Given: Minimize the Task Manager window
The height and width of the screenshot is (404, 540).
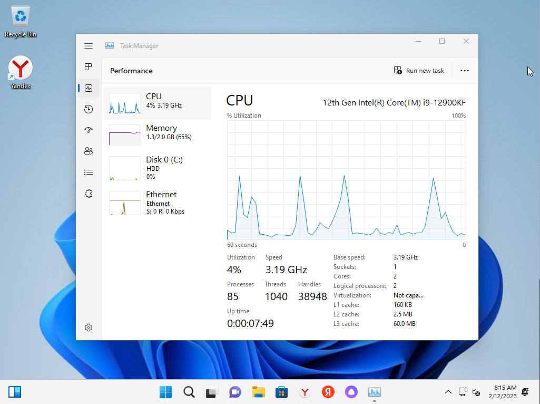Looking at the screenshot, I should tap(418, 41).
